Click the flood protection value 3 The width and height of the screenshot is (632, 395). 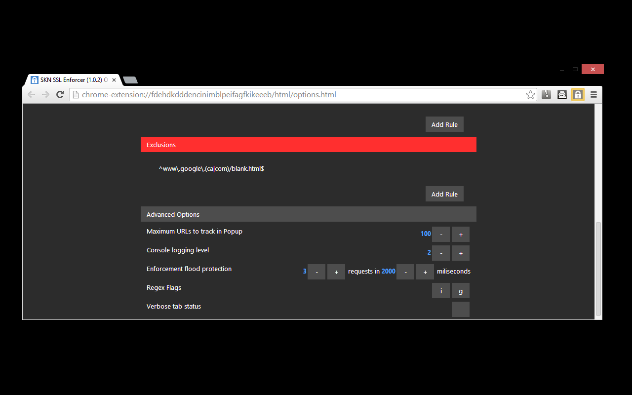click(x=305, y=271)
